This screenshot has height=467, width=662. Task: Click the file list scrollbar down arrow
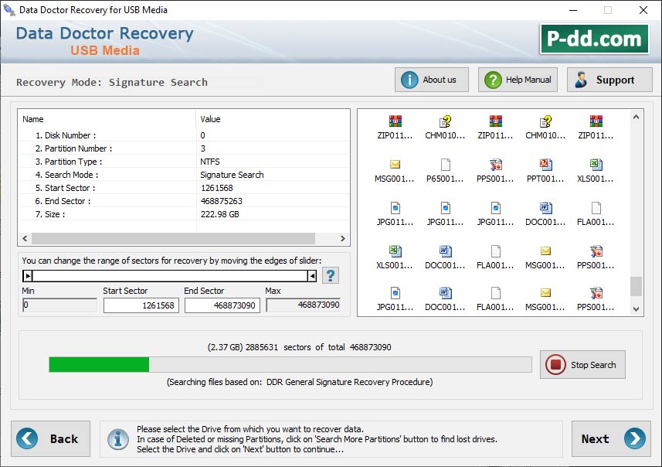[x=636, y=307]
